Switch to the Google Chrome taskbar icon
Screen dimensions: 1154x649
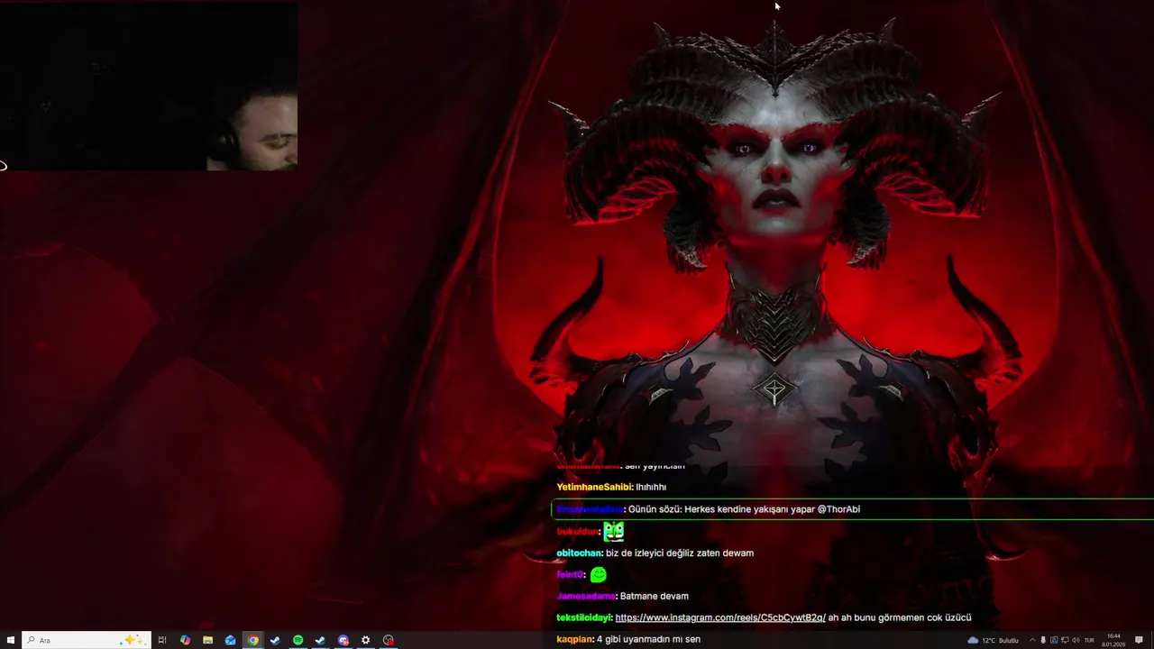coord(253,640)
